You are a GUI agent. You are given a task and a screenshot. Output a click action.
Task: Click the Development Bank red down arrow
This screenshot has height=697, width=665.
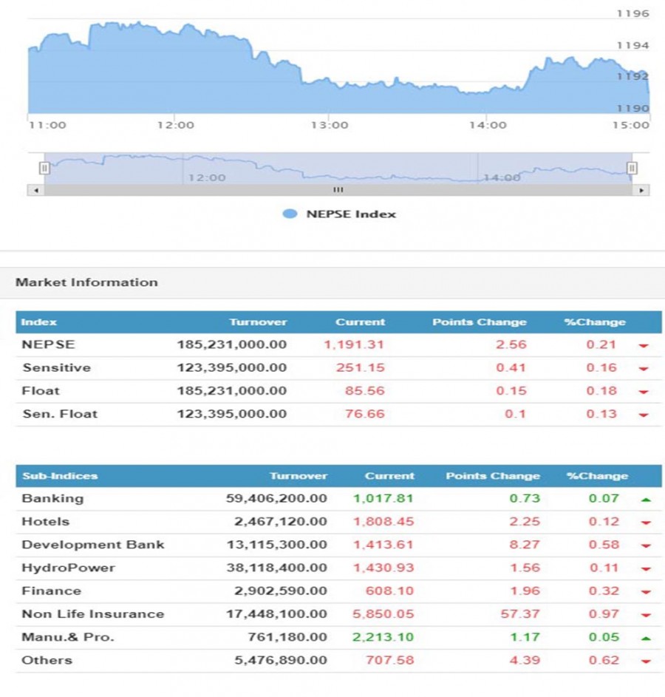(646, 546)
